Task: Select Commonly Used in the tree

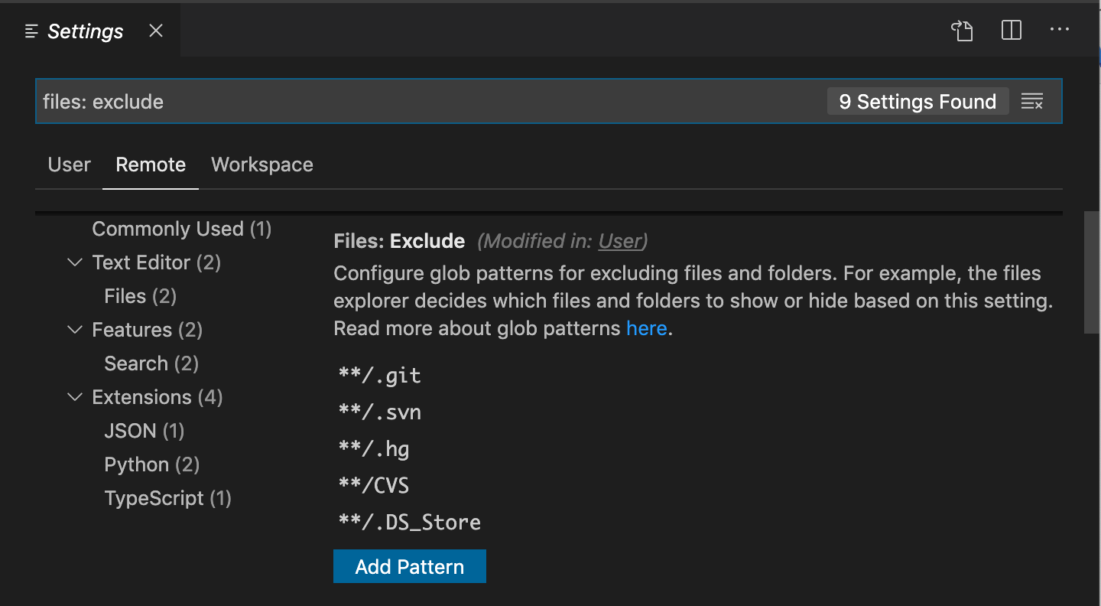Action: [x=181, y=229]
